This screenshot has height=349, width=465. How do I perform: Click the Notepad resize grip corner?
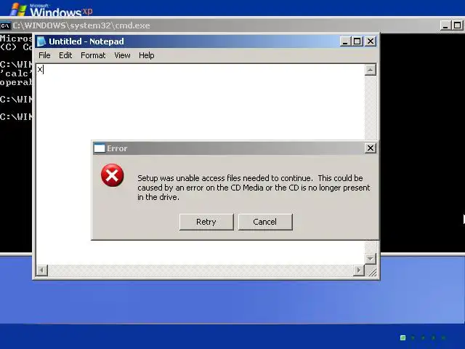pyautogui.click(x=372, y=271)
